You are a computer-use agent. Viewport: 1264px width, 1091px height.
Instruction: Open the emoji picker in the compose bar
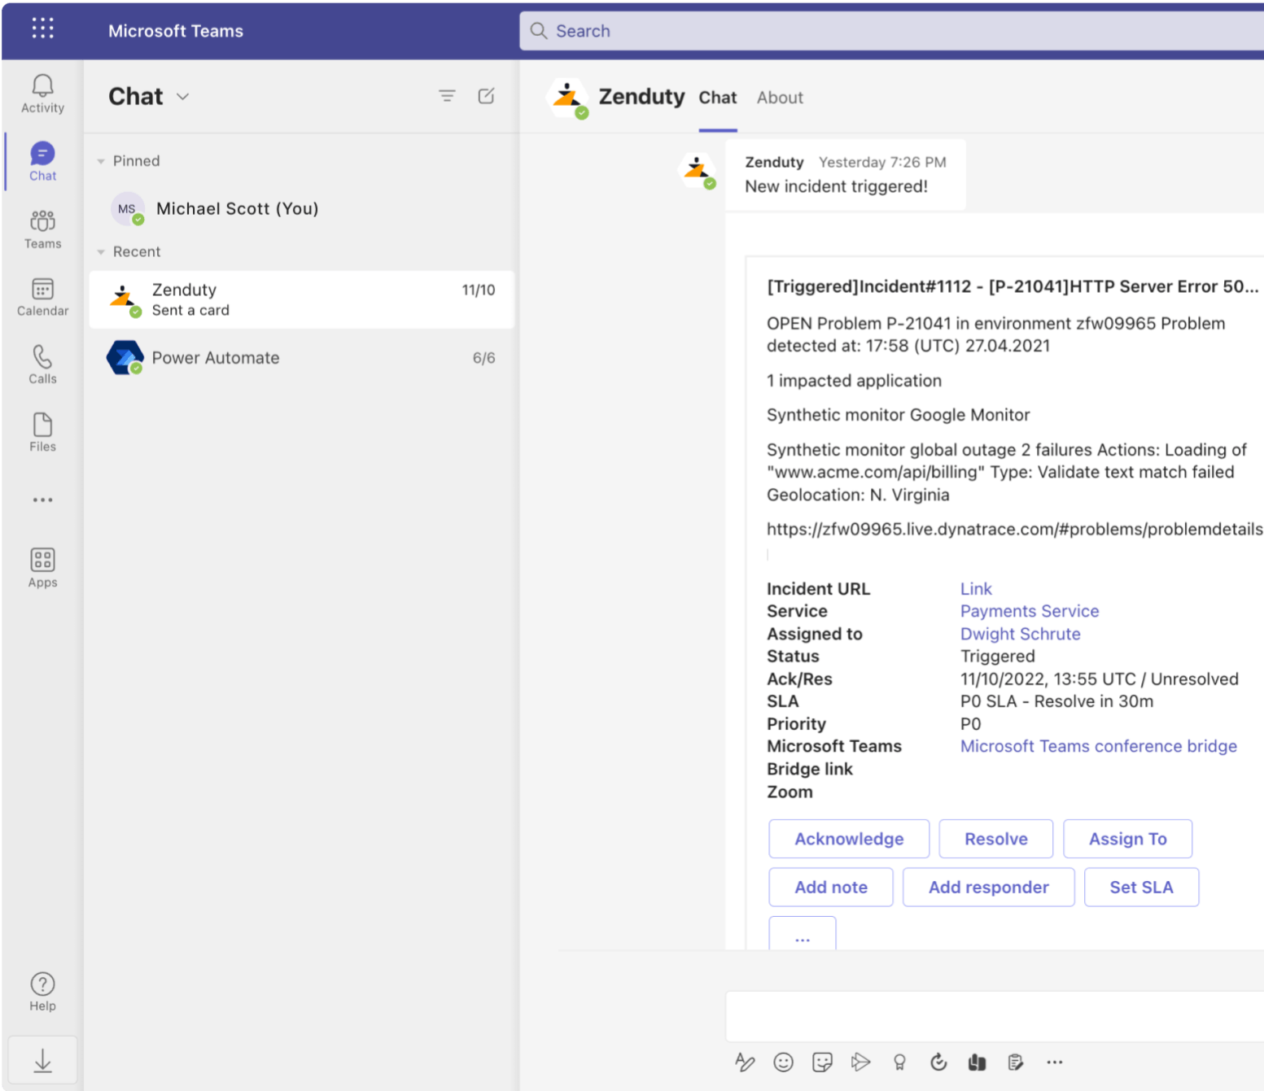(783, 1062)
